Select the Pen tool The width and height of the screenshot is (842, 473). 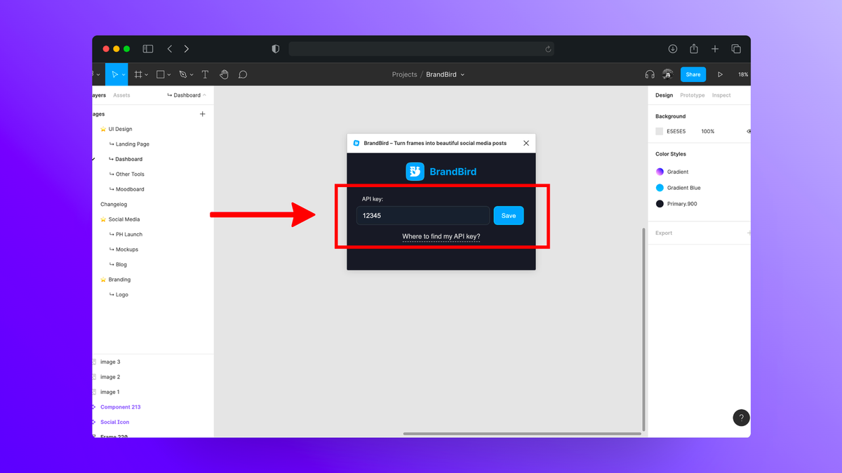point(182,74)
